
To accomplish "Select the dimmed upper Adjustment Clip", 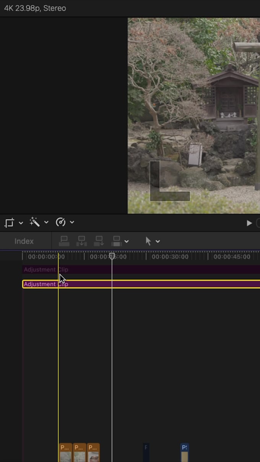I will point(141,270).
